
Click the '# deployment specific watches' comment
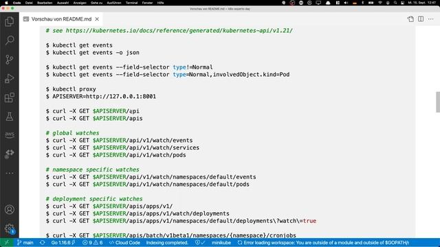pos(94,199)
